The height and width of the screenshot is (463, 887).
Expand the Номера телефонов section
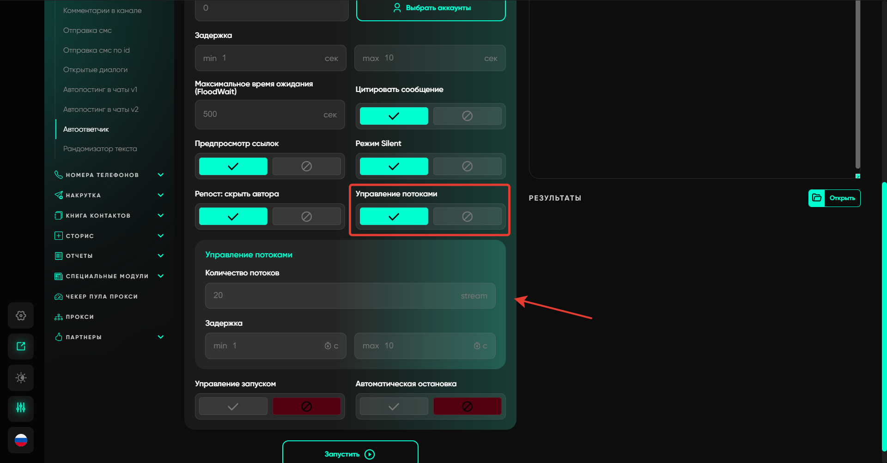pos(160,175)
